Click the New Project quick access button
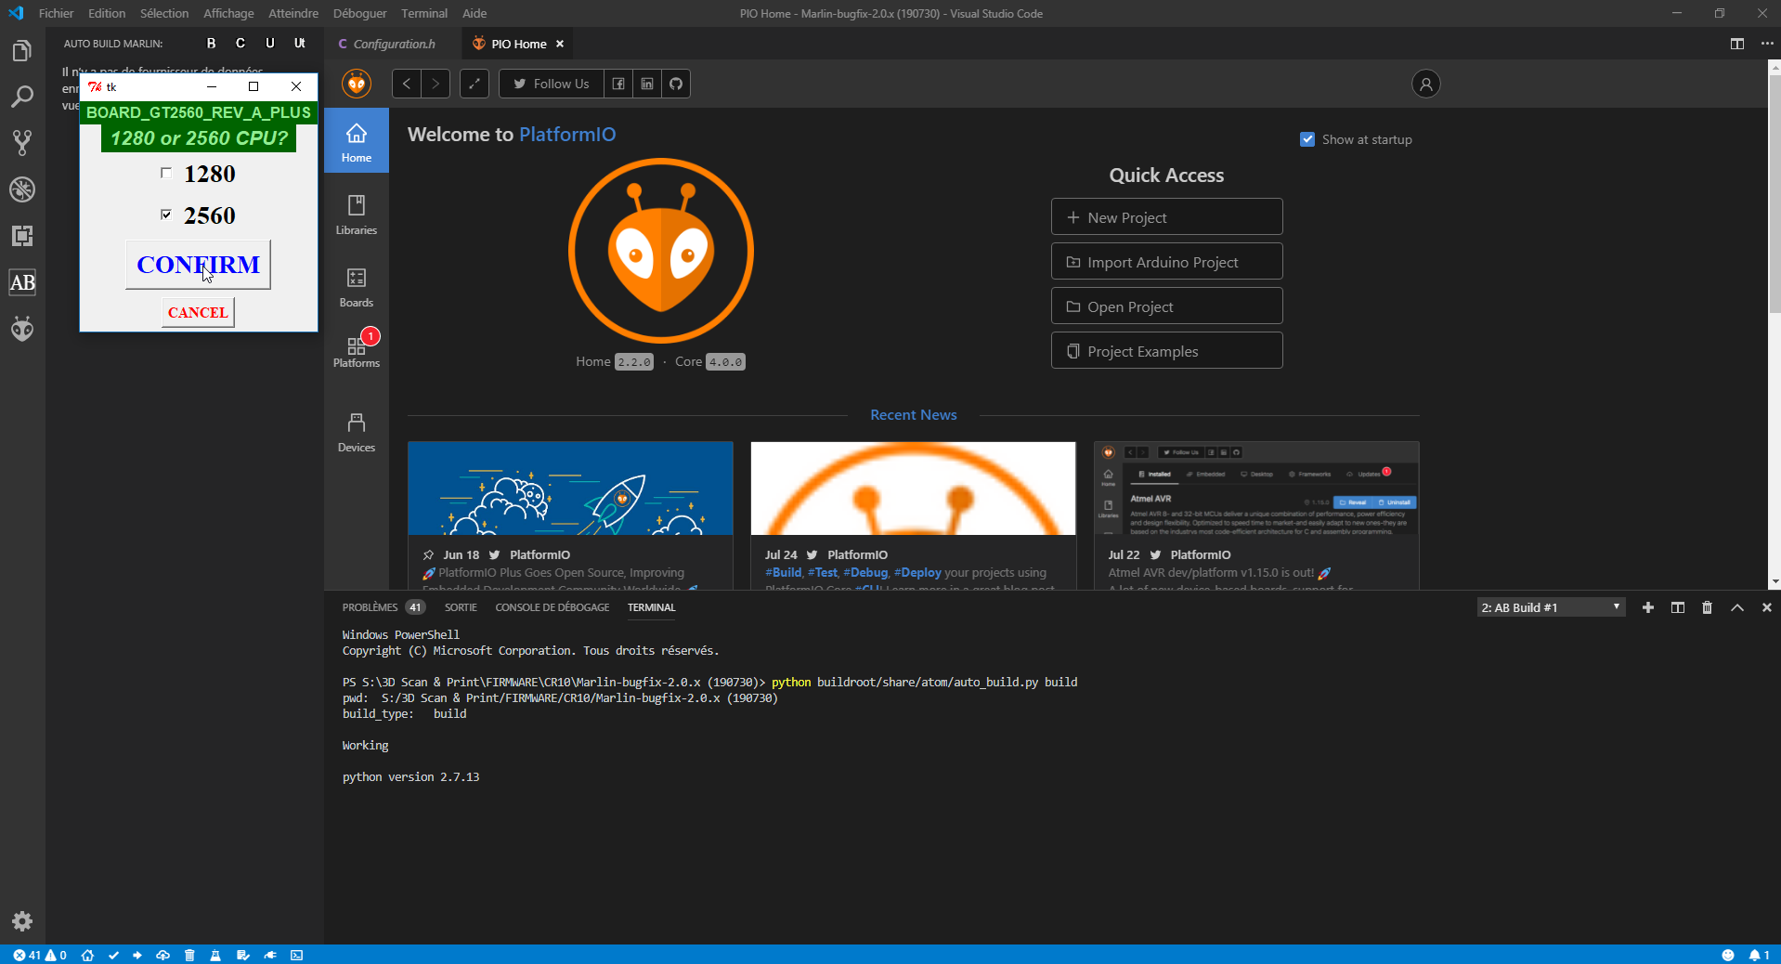 pos(1166,217)
